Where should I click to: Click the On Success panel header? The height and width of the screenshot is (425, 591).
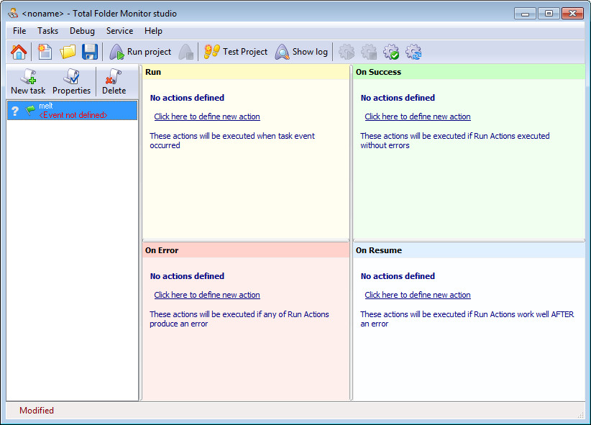point(469,72)
